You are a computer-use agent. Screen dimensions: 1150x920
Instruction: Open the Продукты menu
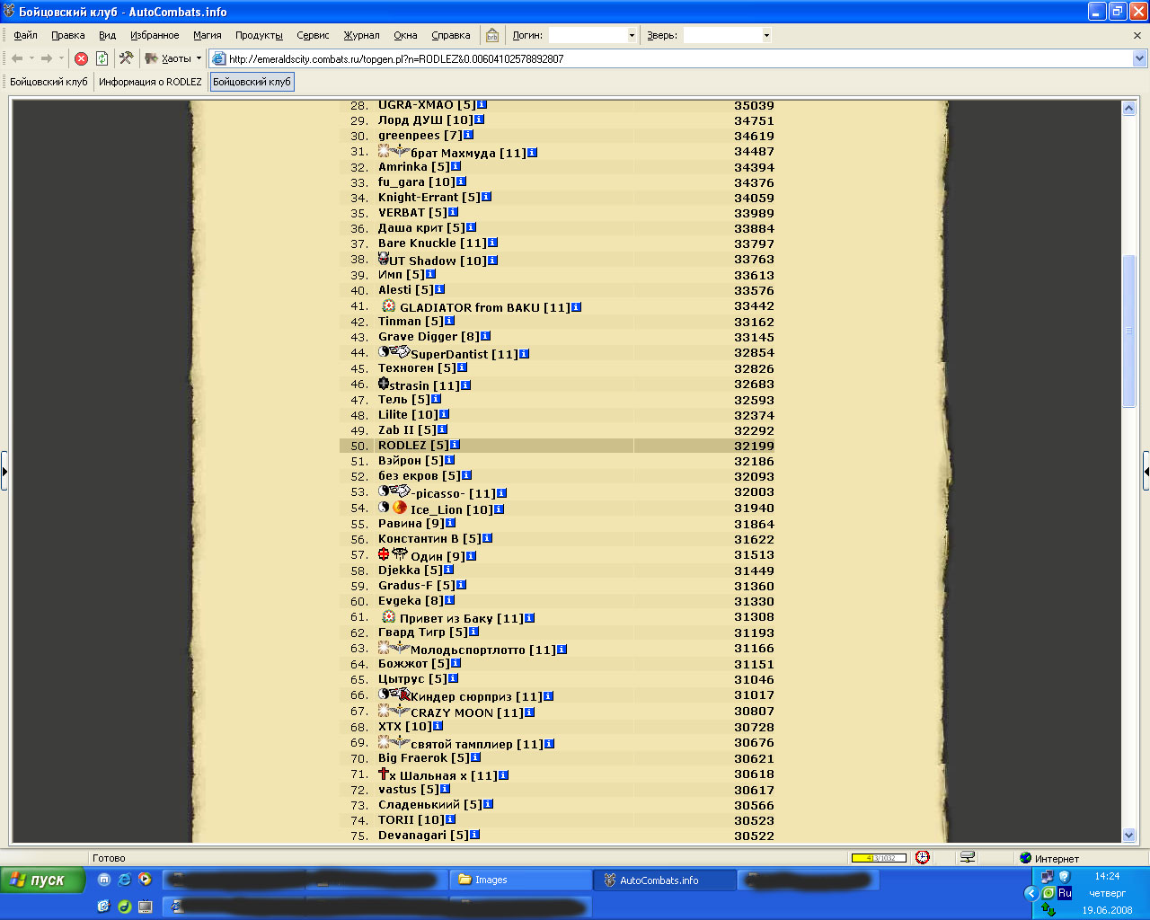(x=259, y=35)
